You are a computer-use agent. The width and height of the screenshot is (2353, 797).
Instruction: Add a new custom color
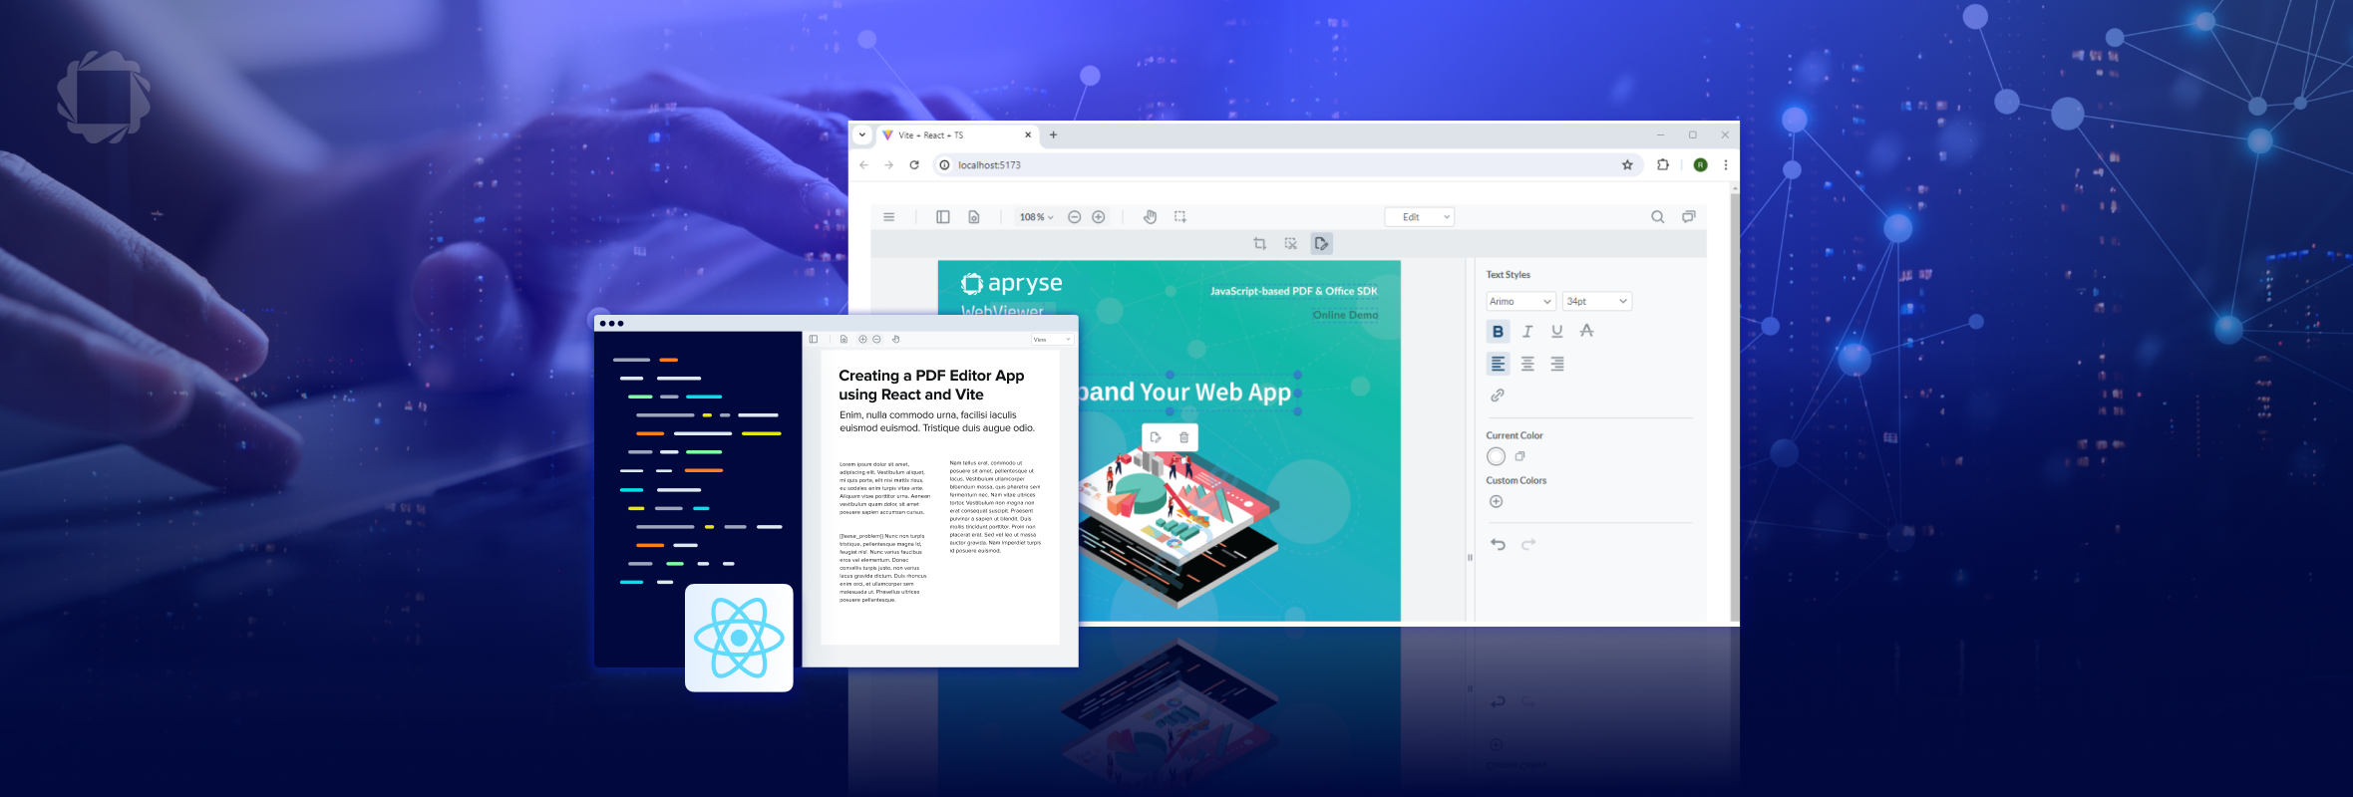point(1496,501)
